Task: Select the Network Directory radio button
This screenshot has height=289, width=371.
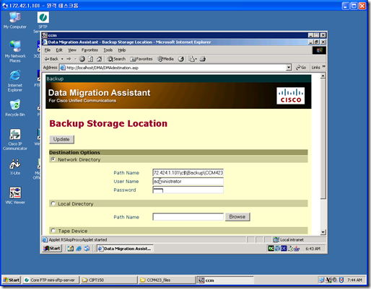Action: point(53,159)
